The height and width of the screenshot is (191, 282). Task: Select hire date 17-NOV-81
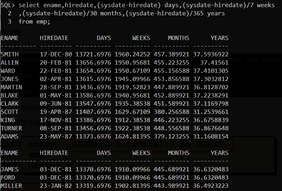coord(56,120)
